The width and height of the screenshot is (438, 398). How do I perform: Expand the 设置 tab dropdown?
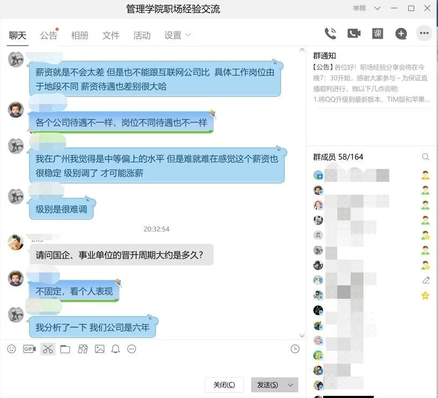tap(188, 35)
